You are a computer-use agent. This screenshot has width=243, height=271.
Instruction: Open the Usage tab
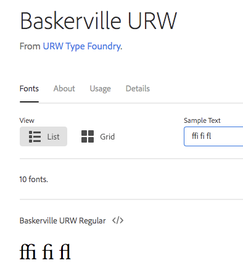pos(101,89)
